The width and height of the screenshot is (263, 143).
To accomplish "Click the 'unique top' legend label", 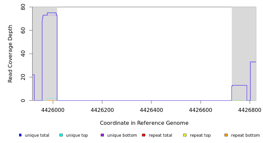I will click(77, 135).
